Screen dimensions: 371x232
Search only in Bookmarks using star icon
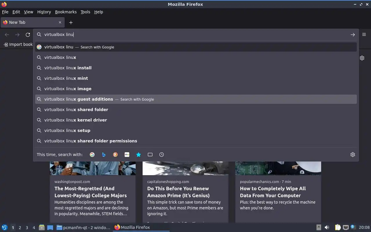139,155
